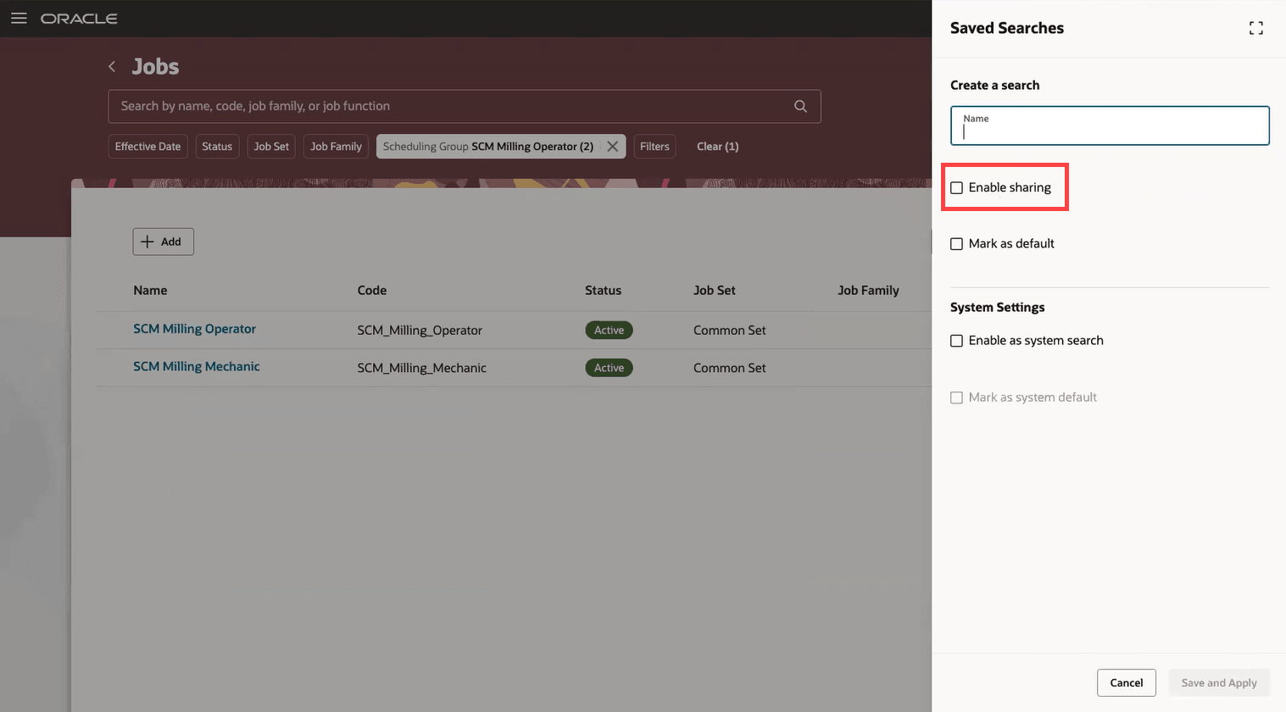The height and width of the screenshot is (712, 1286).
Task: Enable as system search
Action: (x=957, y=340)
